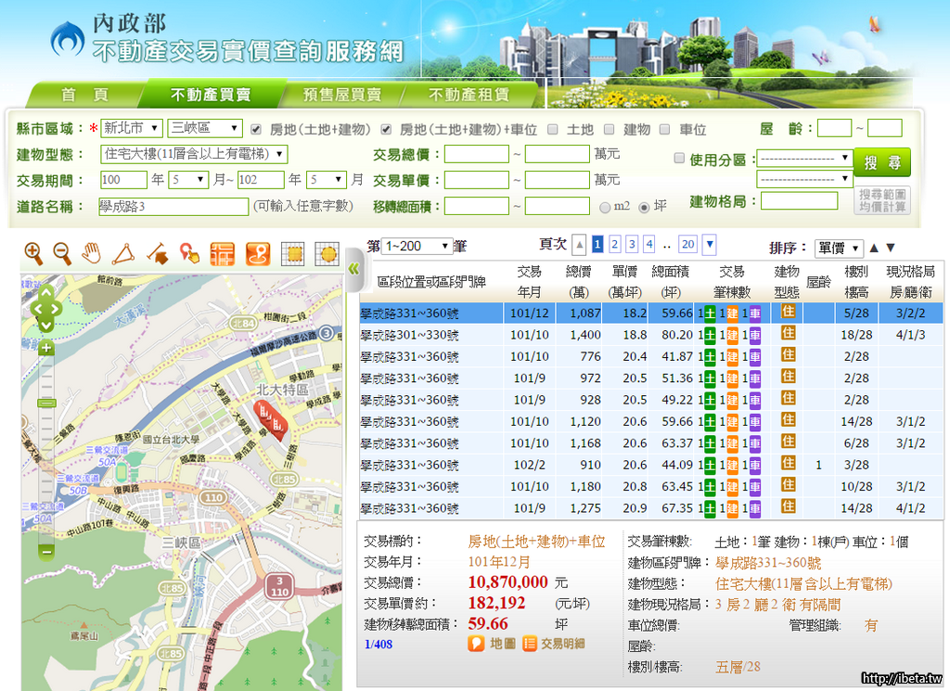Open the 建物型態 building type dropdown
The image size is (950, 691).
click(194, 154)
